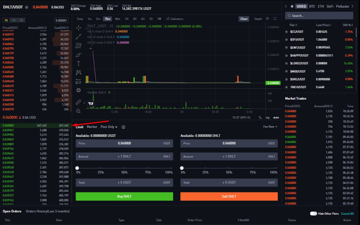Click the sell amount slider handle

(182, 168)
